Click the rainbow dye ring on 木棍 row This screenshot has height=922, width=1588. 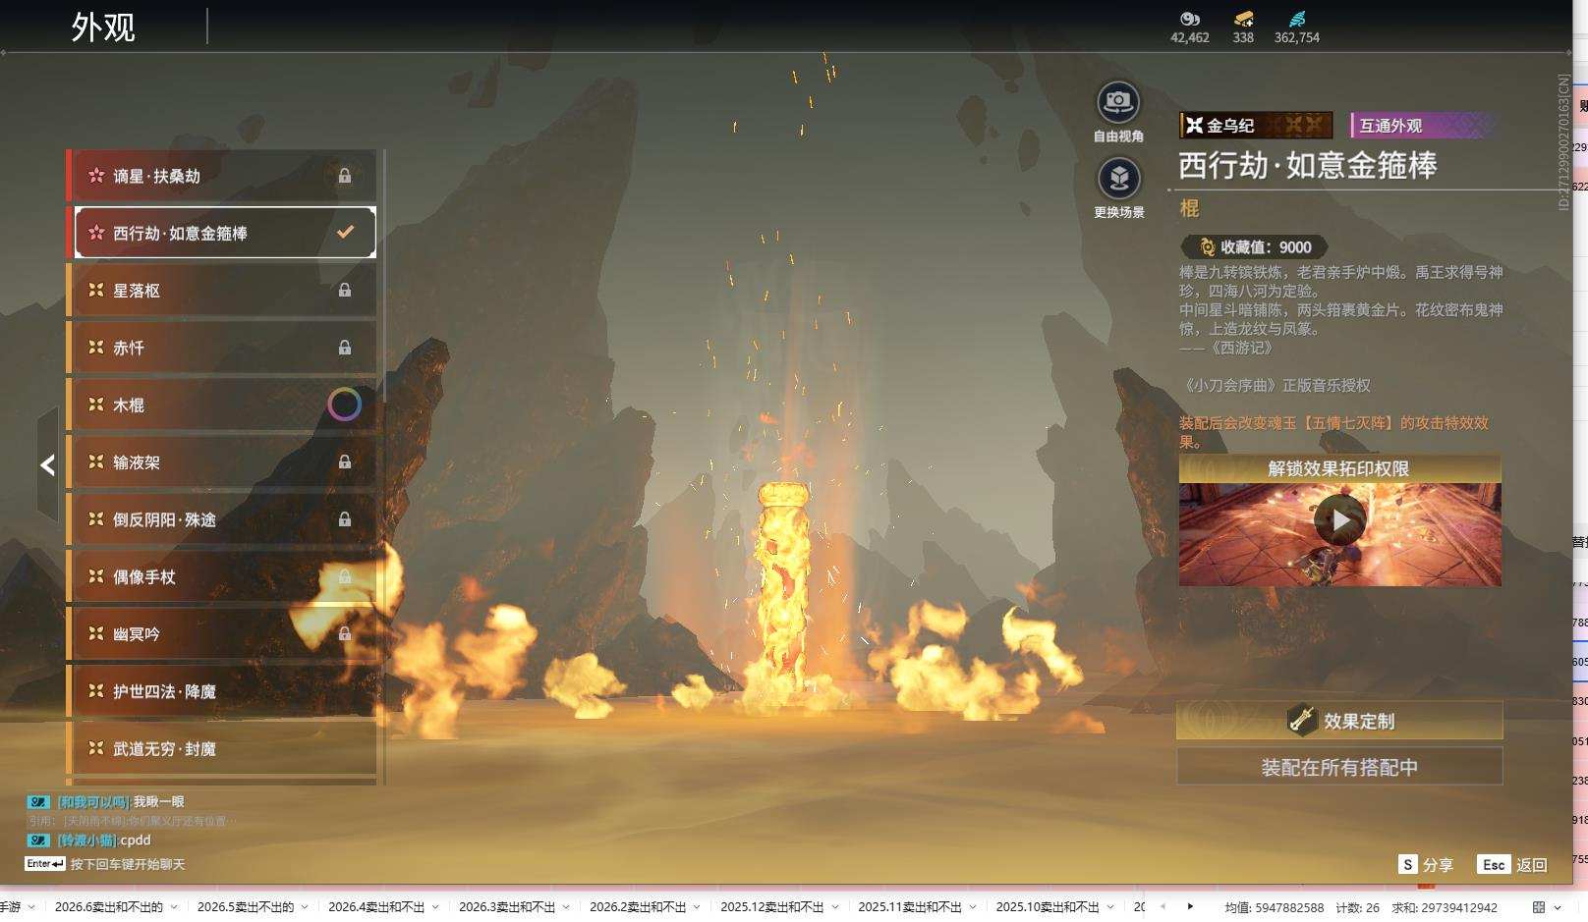[344, 404]
